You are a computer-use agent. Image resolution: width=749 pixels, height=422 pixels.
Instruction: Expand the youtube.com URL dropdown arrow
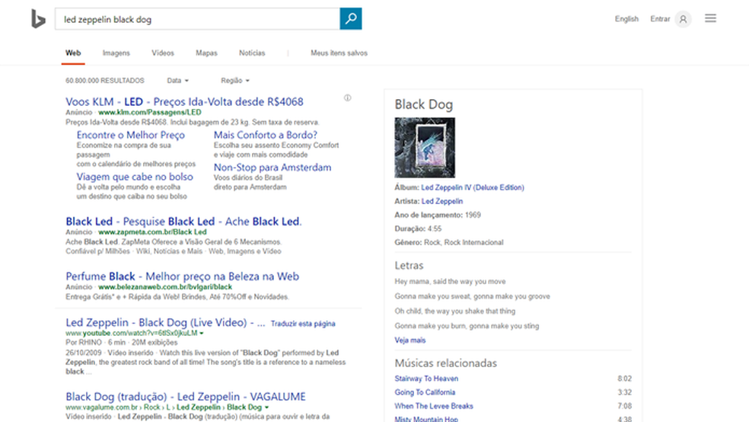coord(202,333)
